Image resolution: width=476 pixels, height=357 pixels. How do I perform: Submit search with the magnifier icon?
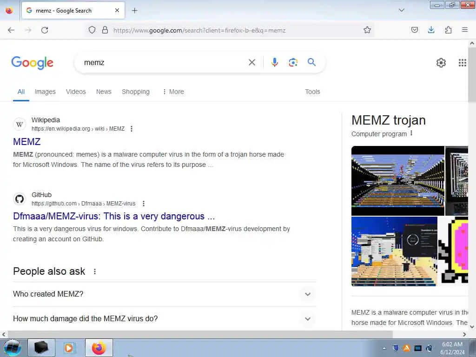pos(311,62)
